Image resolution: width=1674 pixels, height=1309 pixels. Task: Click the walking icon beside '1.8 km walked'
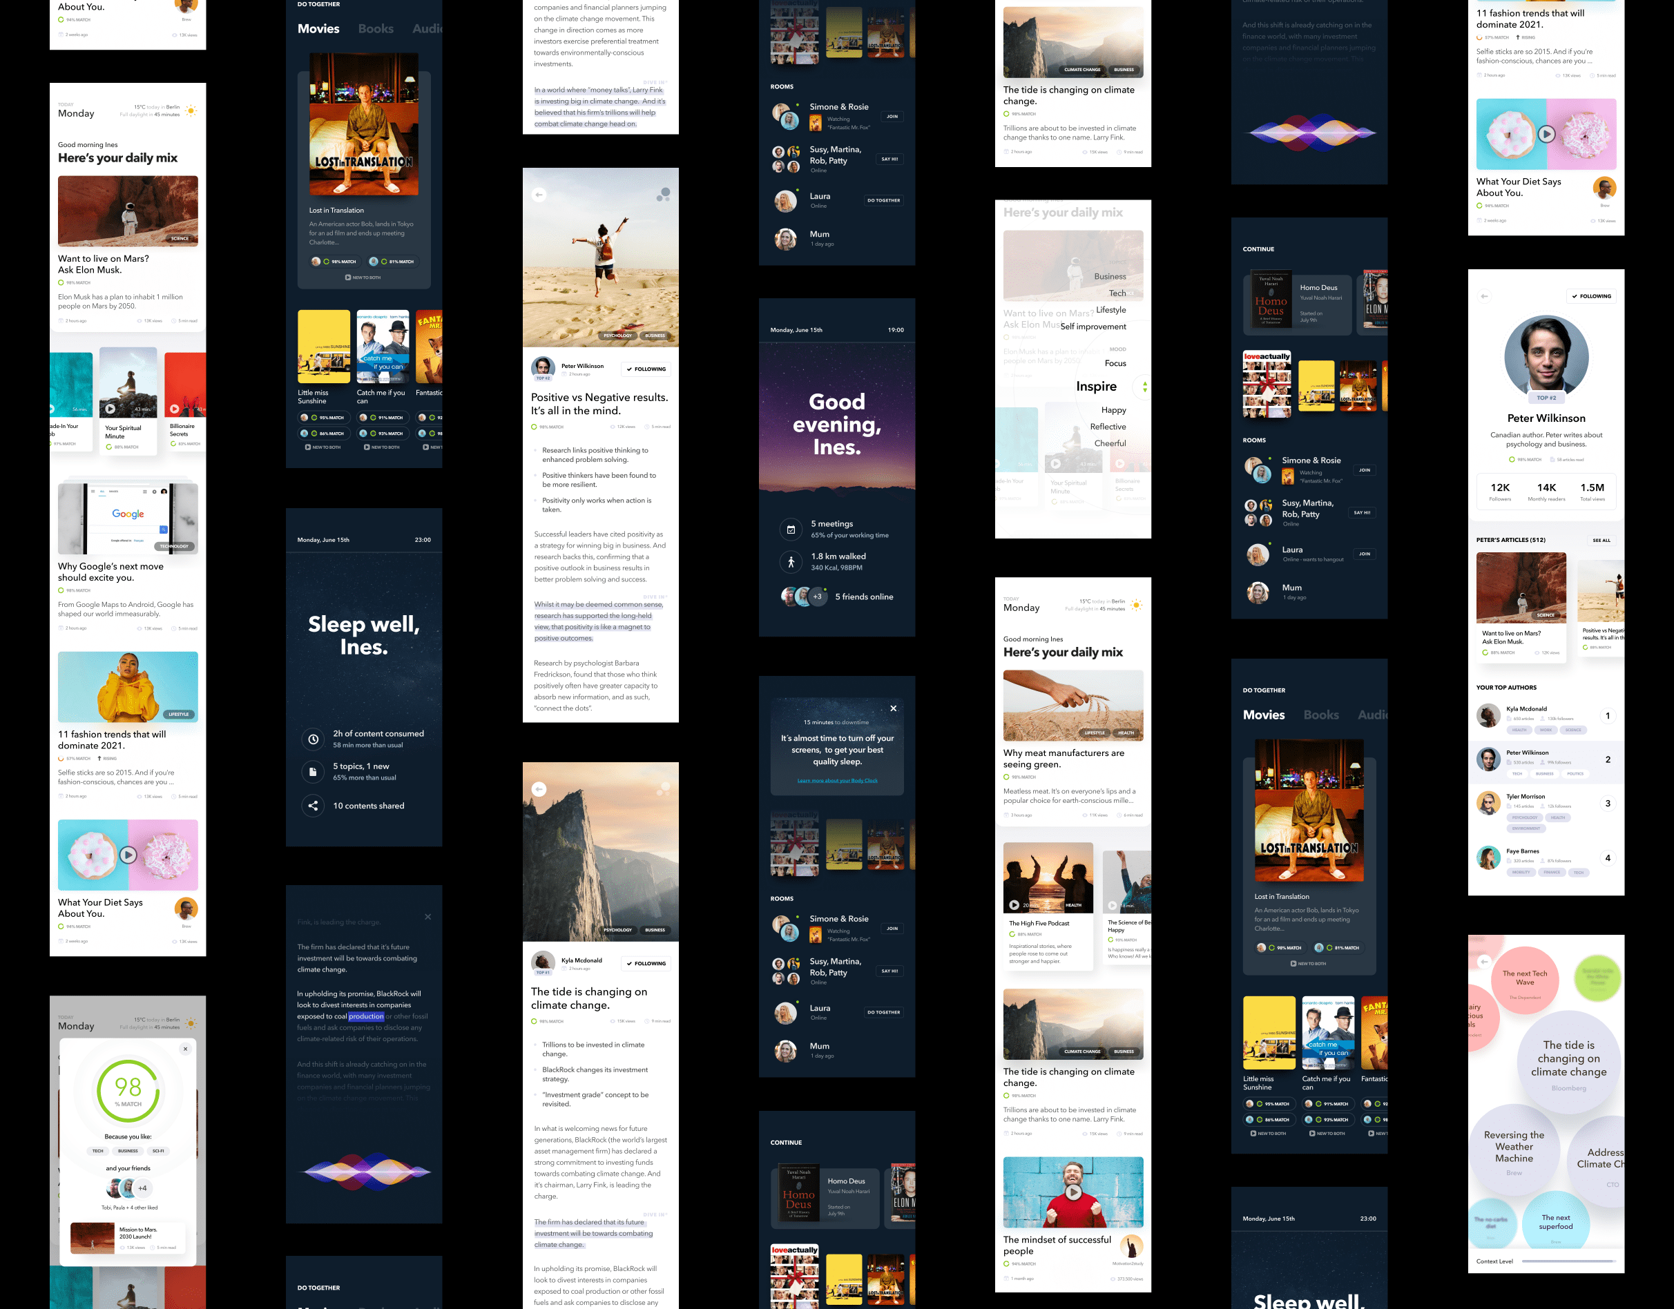coord(791,562)
